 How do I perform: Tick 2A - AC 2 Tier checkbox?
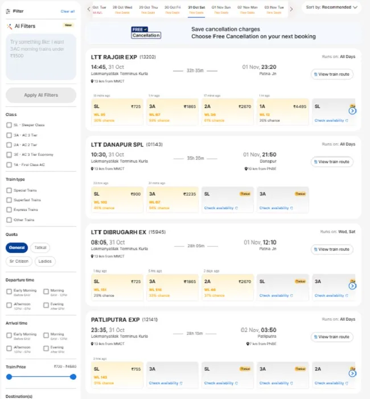[9, 145]
